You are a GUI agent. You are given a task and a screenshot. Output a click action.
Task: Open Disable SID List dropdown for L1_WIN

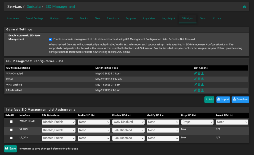[128, 138]
